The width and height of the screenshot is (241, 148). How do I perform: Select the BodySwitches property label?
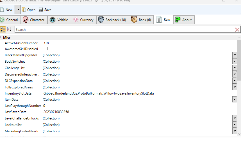pyautogui.click(x=15, y=62)
